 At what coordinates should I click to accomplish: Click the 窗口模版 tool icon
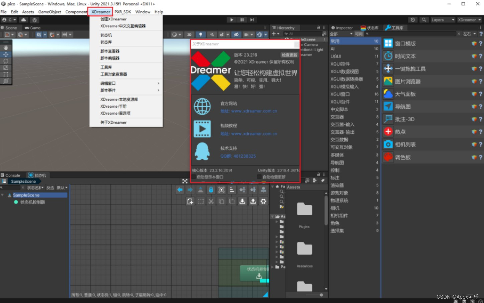(x=388, y=43)
